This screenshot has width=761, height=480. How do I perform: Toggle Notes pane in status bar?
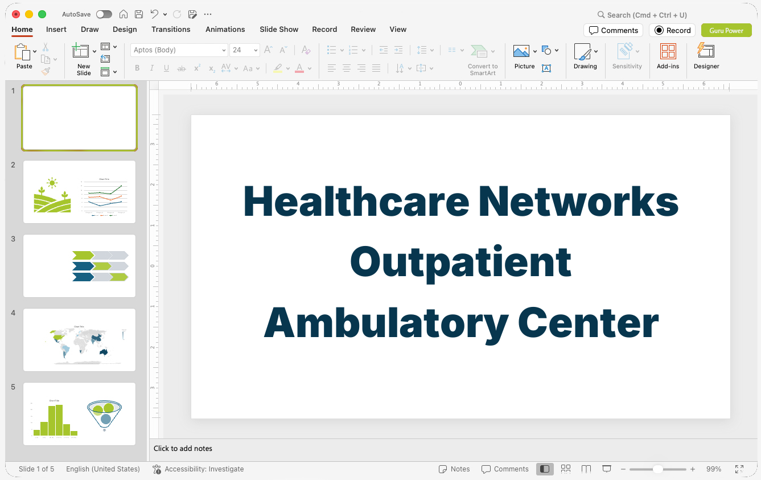point(454,469)
